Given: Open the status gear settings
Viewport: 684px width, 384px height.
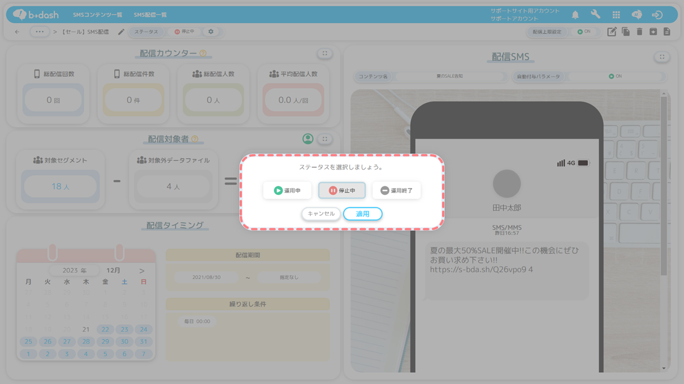Looking at the screenshot, I should pos(211,32).
